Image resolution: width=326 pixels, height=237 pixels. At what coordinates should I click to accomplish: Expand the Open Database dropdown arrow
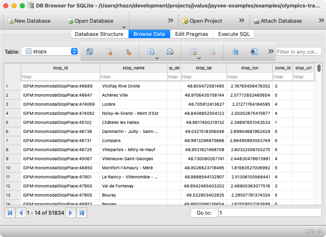click(124, 27)
